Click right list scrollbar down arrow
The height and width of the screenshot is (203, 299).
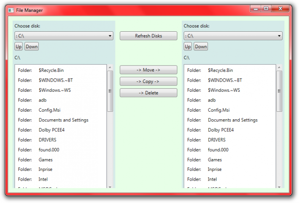click(279, 187)
